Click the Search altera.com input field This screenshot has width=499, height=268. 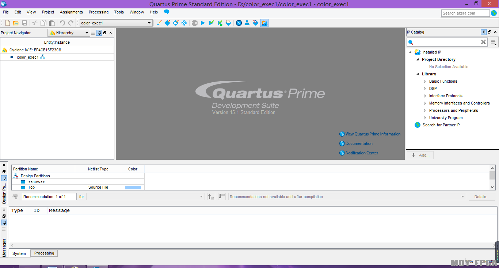(465, 13)
